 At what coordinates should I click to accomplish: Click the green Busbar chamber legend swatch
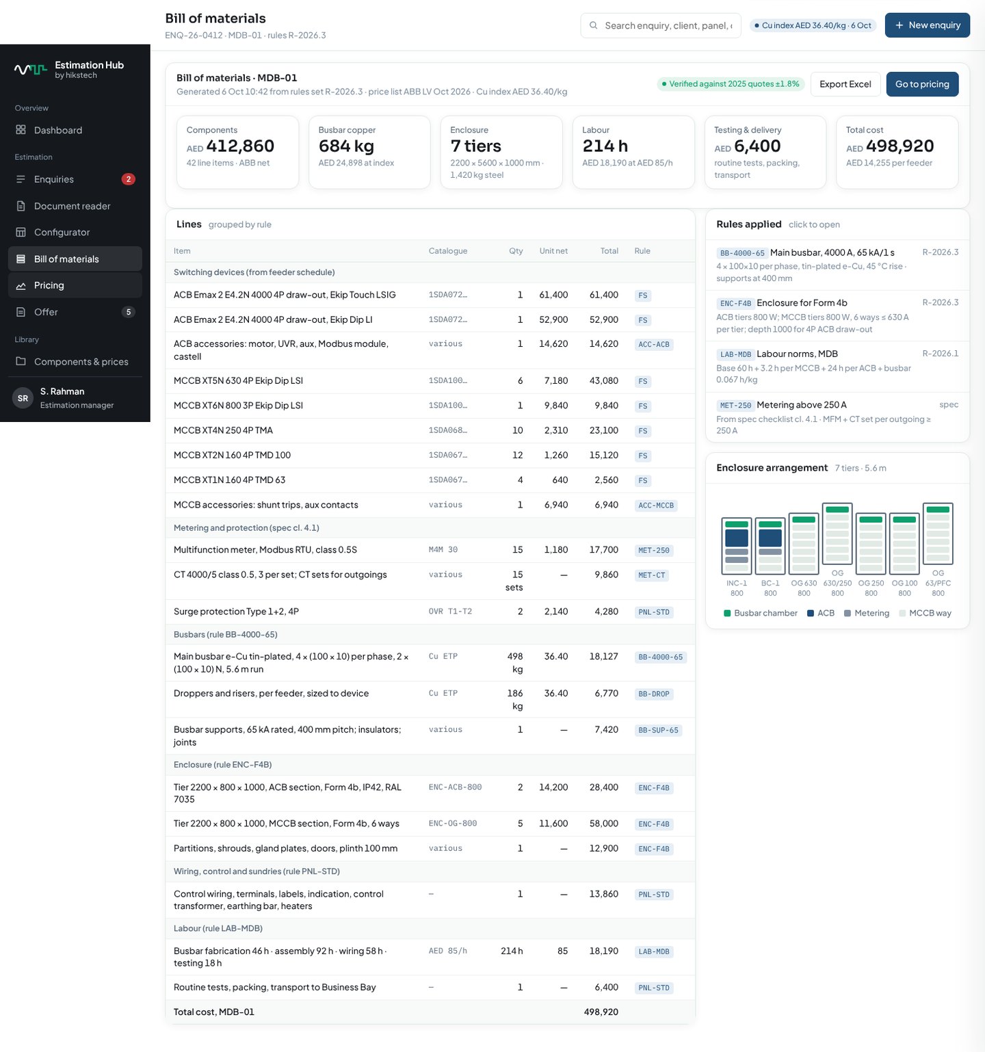coord(727,614)
